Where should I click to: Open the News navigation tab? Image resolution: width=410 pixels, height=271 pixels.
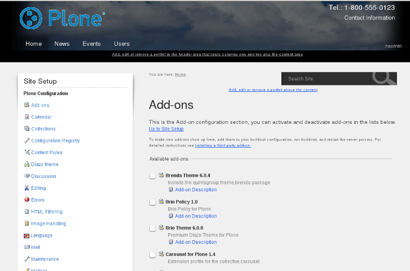click(62, 44)
